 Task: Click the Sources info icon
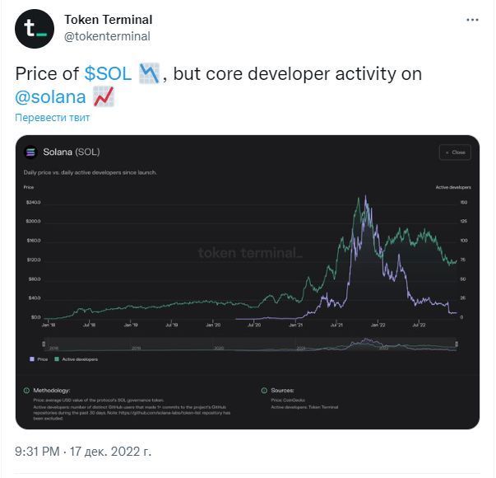(x=263, y=390)
